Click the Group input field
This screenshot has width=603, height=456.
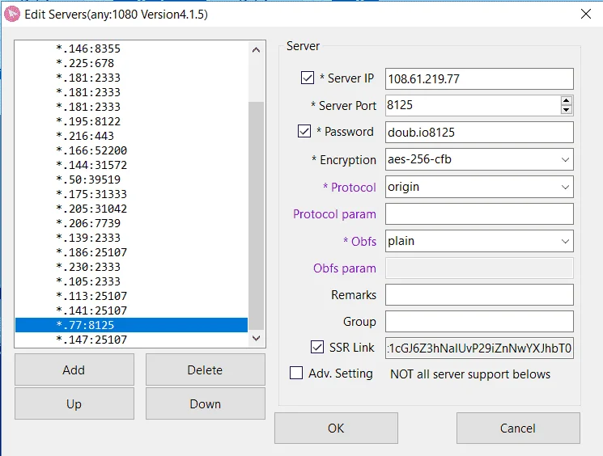tap(479, 321)
